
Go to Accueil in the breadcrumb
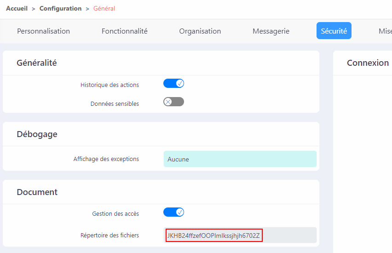17,8
